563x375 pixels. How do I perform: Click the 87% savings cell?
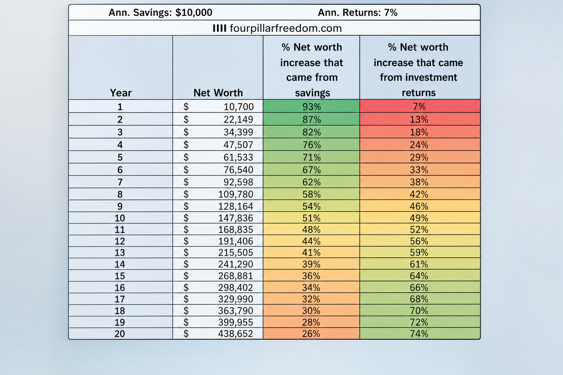[x=312, y=119]
